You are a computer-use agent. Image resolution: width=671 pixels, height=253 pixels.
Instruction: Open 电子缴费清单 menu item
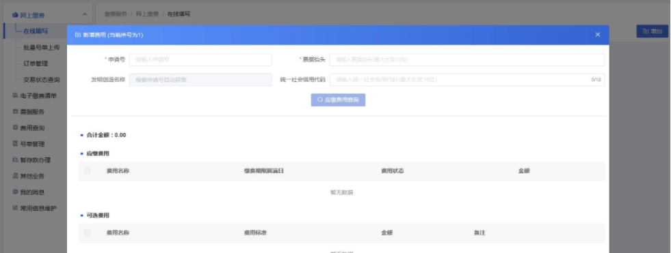click(x=38, y=96)
